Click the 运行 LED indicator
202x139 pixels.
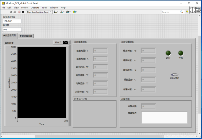(168, 53)
